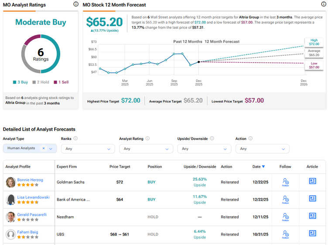Image resolution: width=328 pixels, height=245 pixels.
Task: Sort table by Date column
Action: click(x=258, y=167)
